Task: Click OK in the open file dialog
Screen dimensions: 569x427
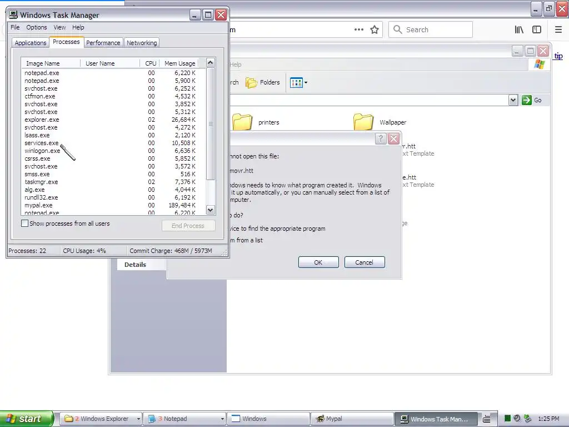Action: tap(318, 262)
